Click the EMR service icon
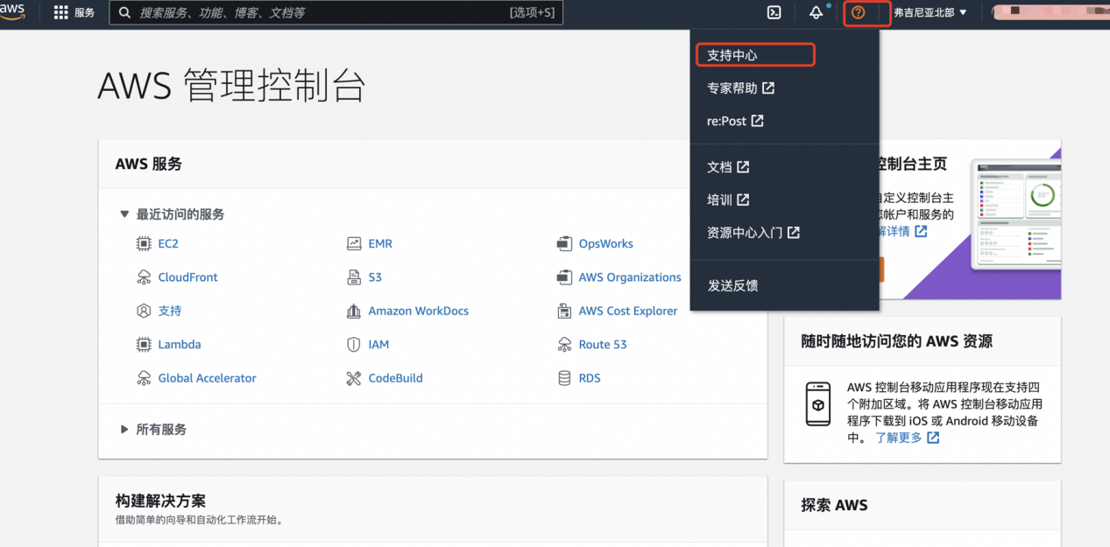 tap(354, 244)
